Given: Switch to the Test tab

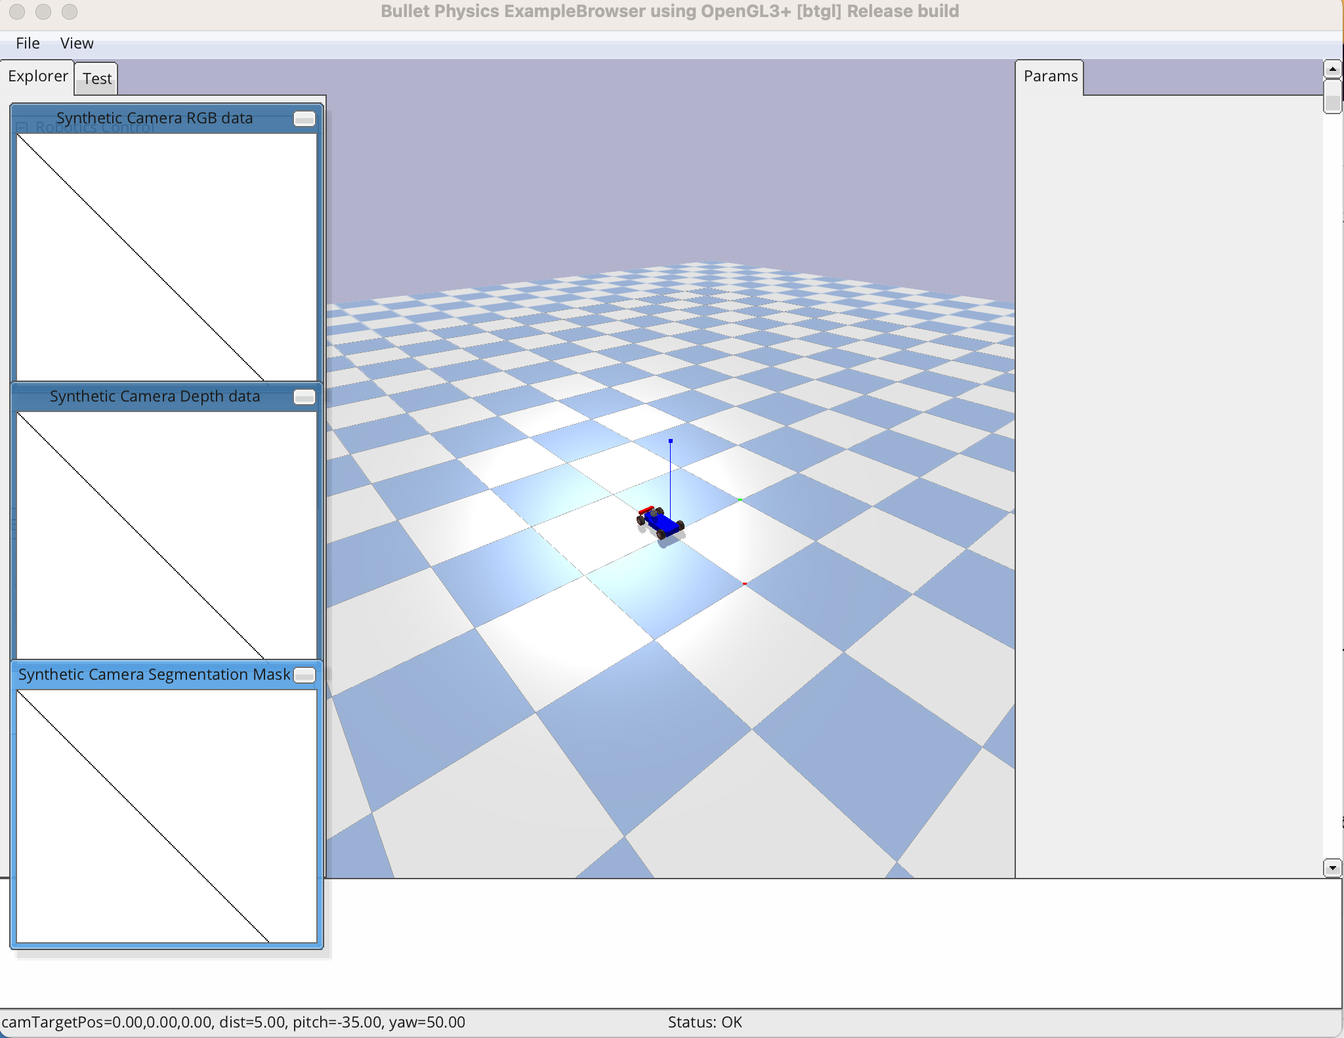Looking at the screenshot, I should [97, 79].
